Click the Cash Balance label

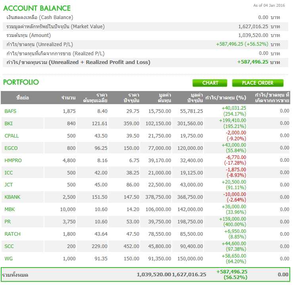[40, 17]
